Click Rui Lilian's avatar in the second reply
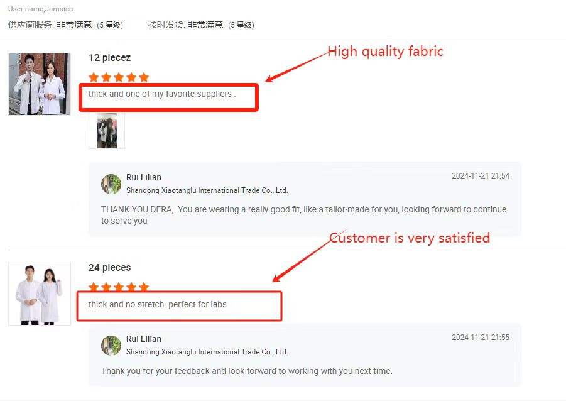 coord(111,345)
